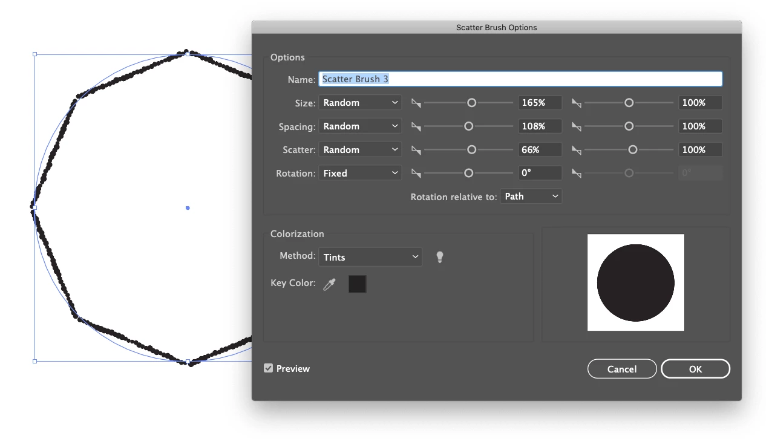
Task: Click the Size minimum slider icon
Action: pyautogui.click(x=416, y=103)
